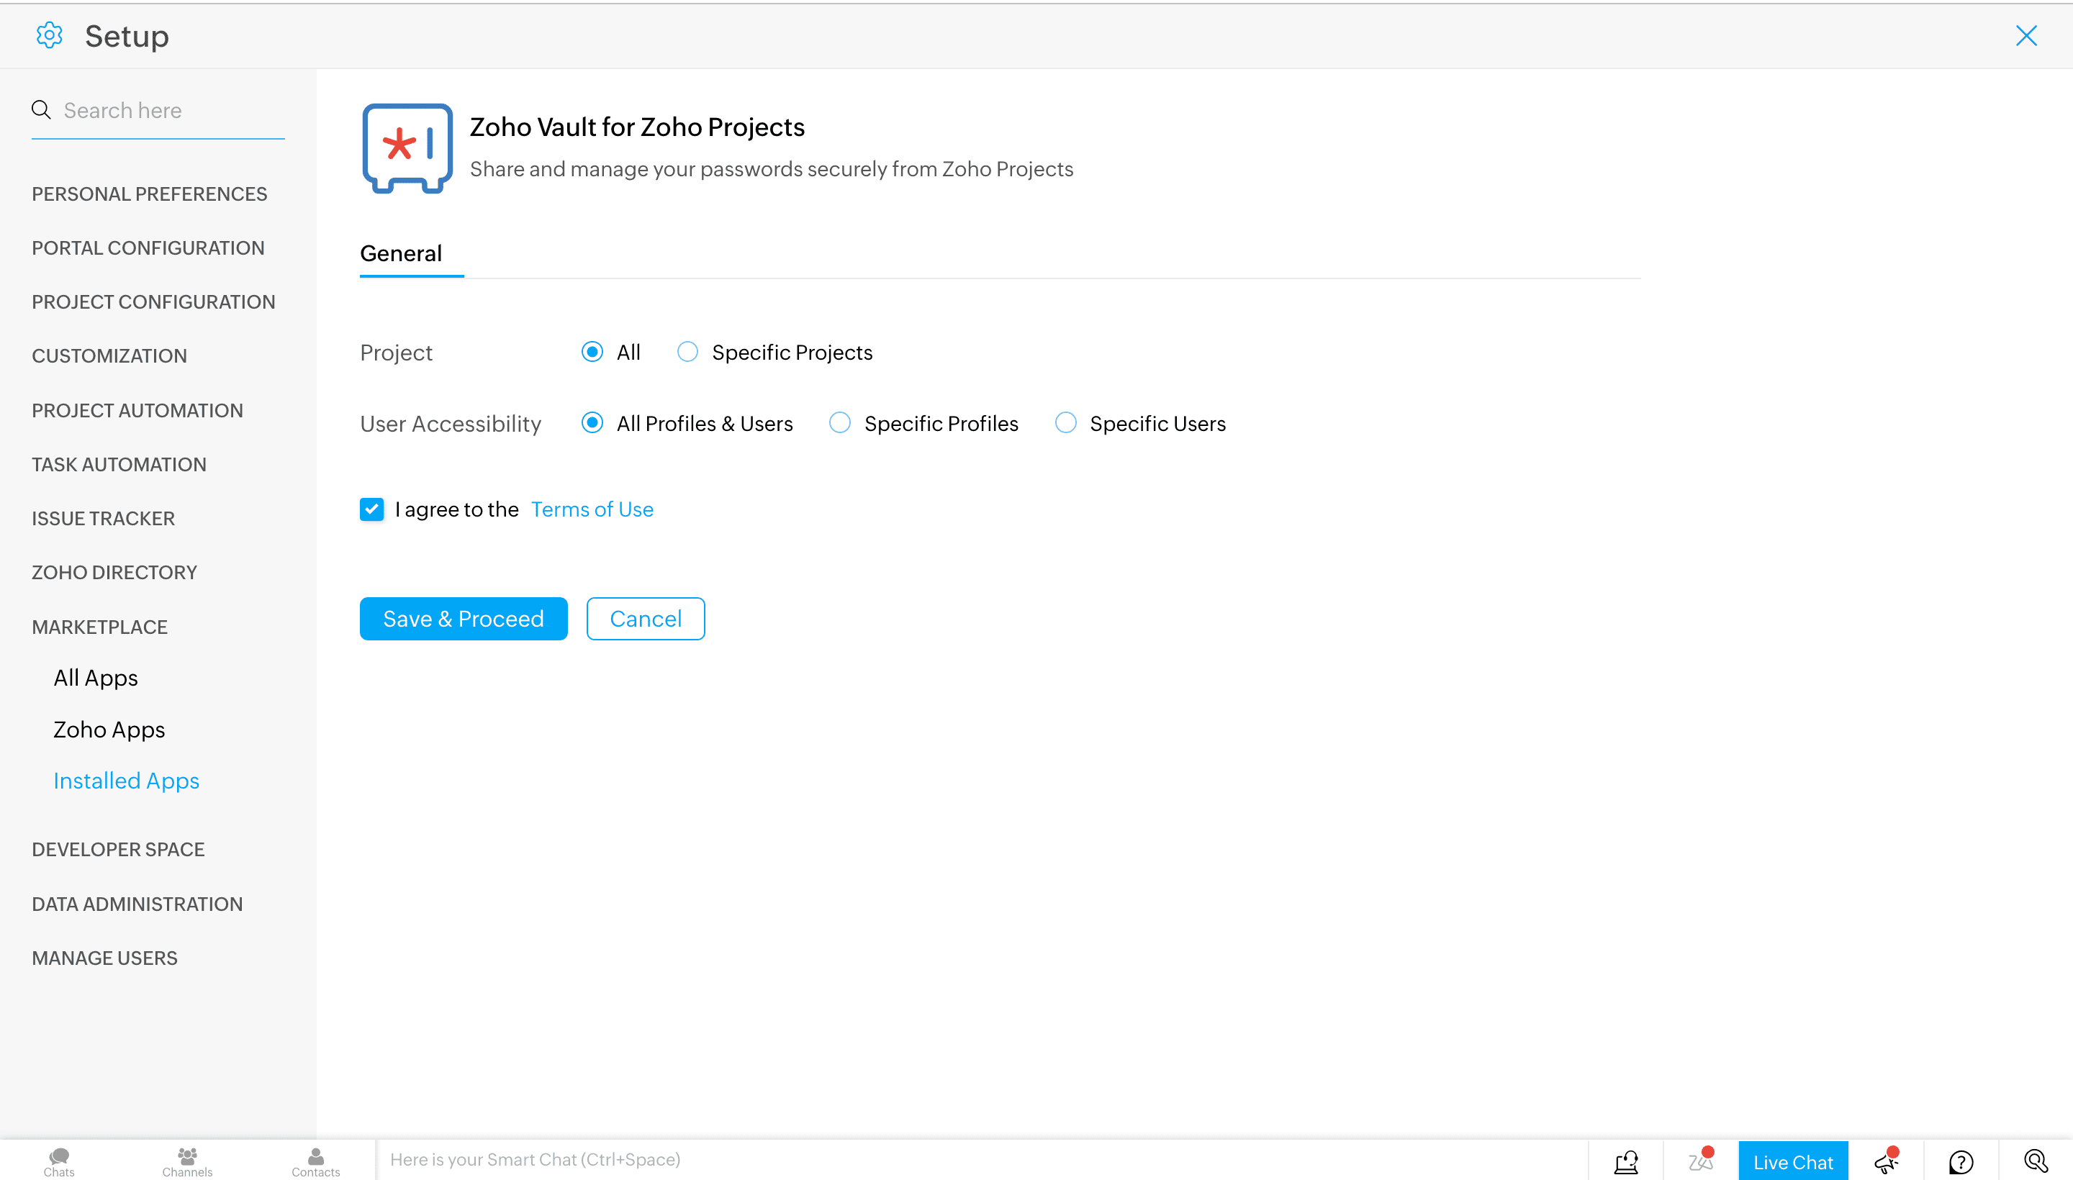Select All Profiles & Users radio button
Viewport: 2073px width, 1180px height.
coord(592,423)
